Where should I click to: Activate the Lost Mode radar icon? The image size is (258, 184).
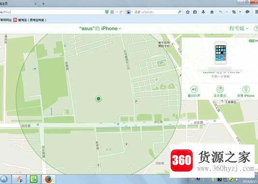pyautogui.click(x=220, y=90)
